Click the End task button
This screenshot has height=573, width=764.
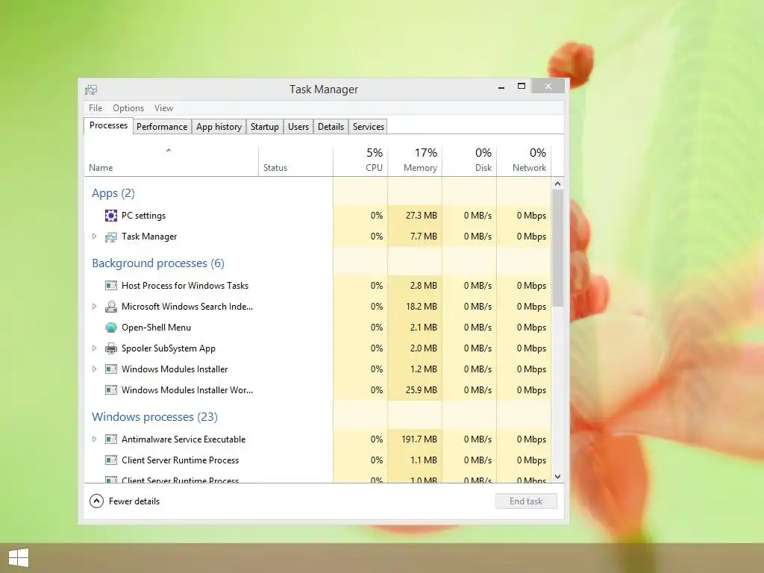point(526,501)
